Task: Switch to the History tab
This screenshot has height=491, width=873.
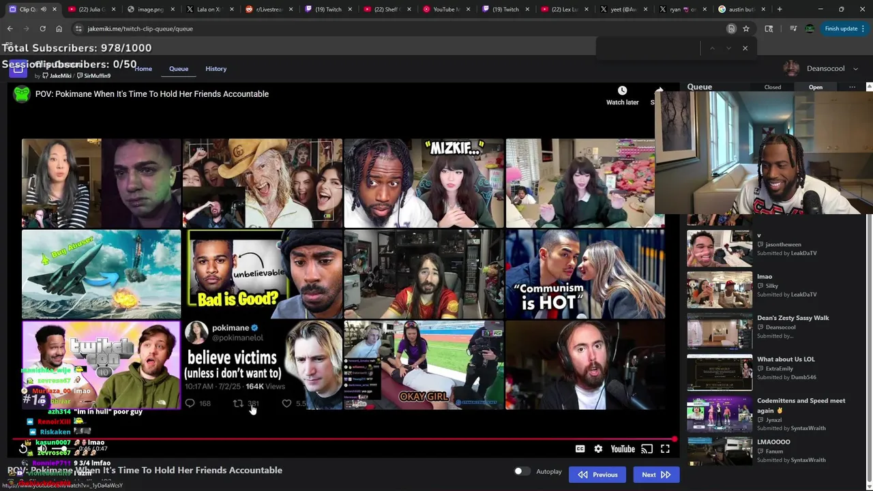Action: (216, 69)
